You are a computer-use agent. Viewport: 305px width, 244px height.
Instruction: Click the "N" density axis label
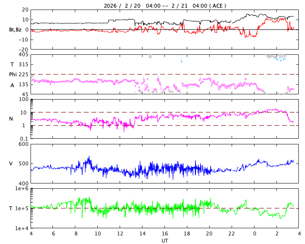click(x=11, y=119)
